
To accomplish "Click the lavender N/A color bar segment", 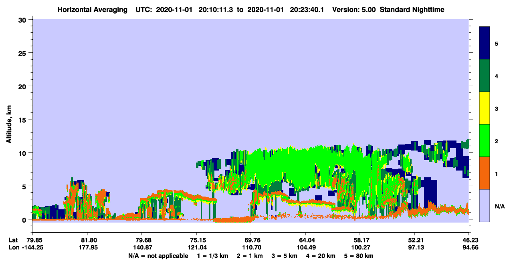I will click(x=485, y=205).
